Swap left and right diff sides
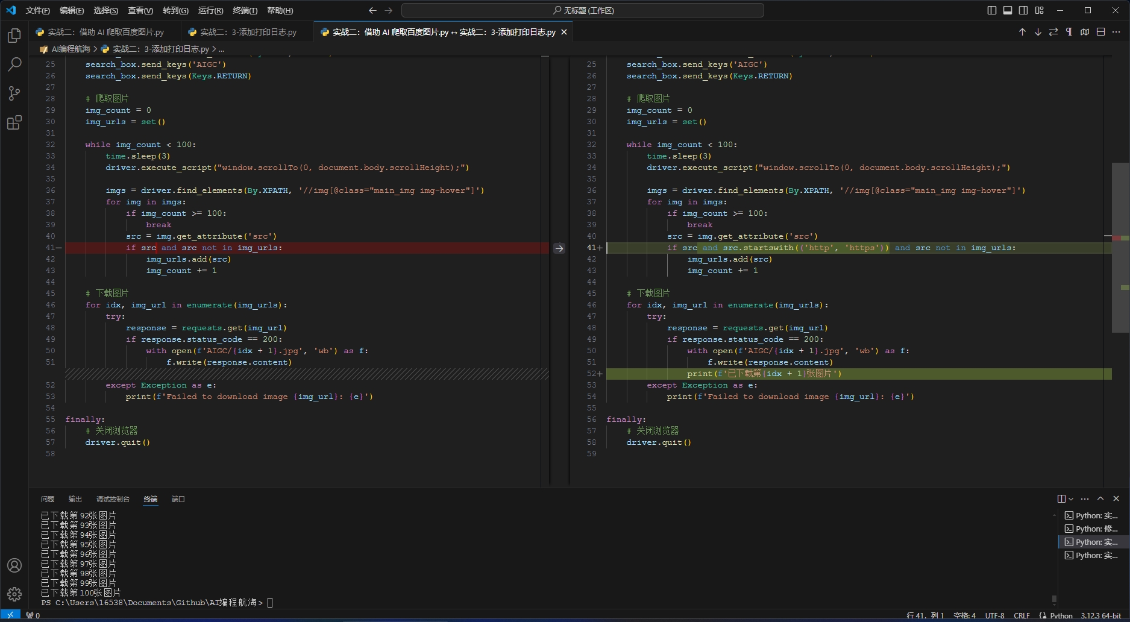Screen dimensions: 1130x622 (x=1053, y=32)
